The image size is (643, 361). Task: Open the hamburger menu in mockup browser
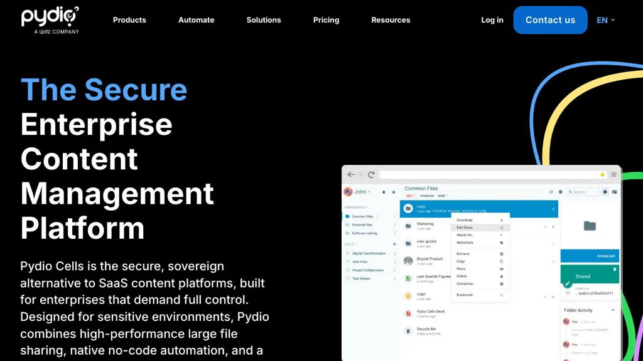click(x=614, y=175)
